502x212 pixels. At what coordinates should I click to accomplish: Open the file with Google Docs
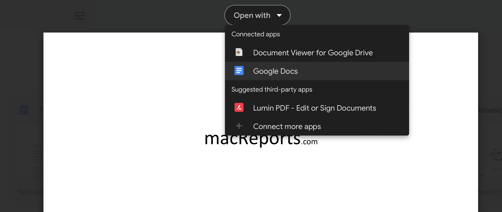click(x=275, y=71)
